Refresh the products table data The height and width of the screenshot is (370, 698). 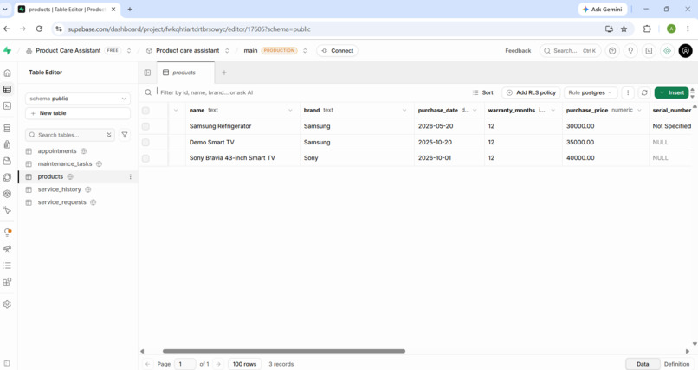click(x=644, y=92)
